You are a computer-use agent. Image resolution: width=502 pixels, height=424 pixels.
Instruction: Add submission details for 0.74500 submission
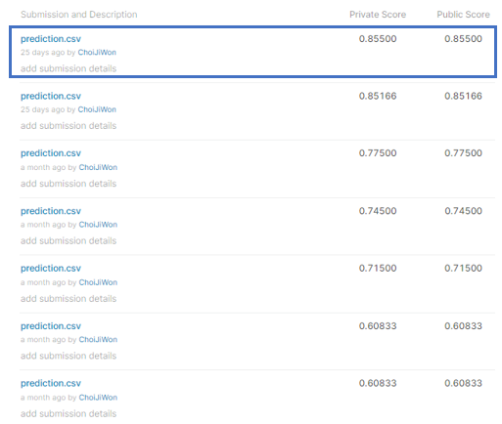[68, 241]
